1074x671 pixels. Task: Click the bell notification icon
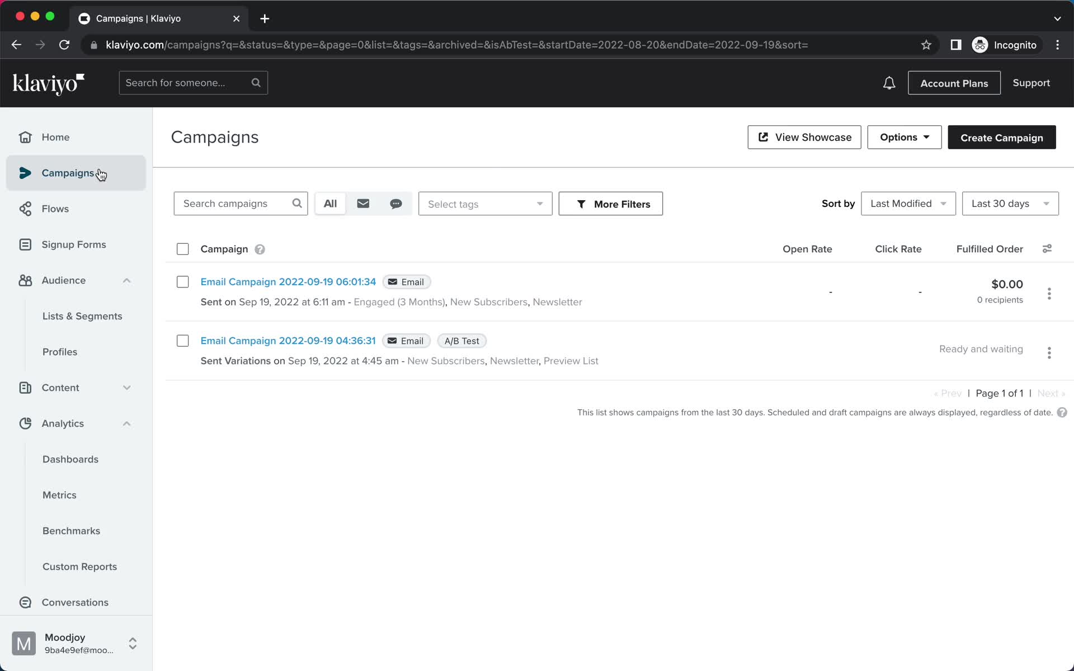[x=889, y=83]
